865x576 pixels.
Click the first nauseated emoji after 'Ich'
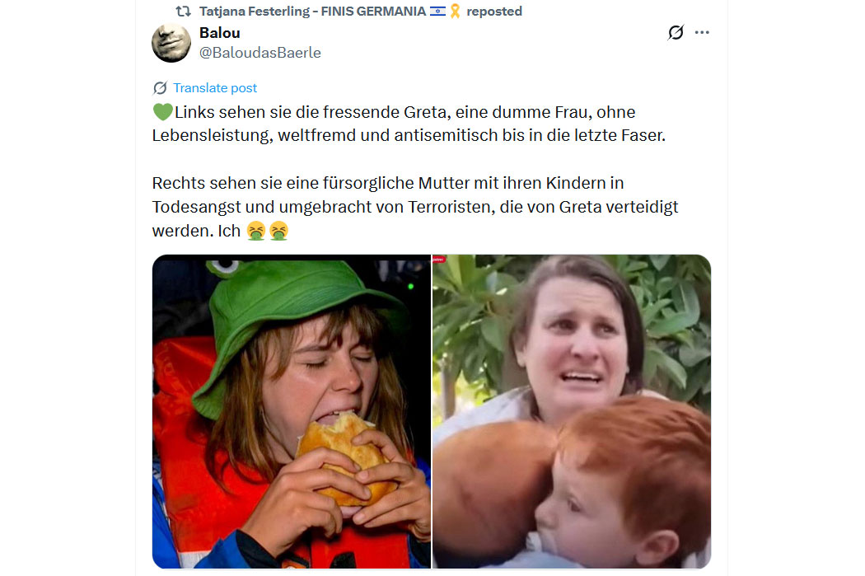[256, 231]
